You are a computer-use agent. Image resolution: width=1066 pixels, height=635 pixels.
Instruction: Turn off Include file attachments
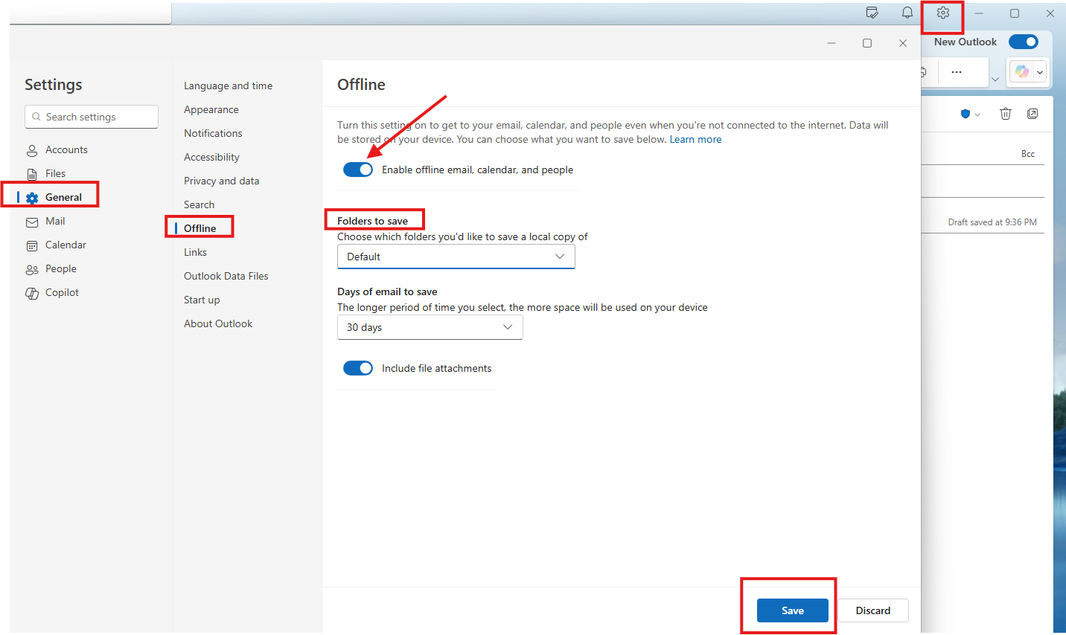[358, 367]
